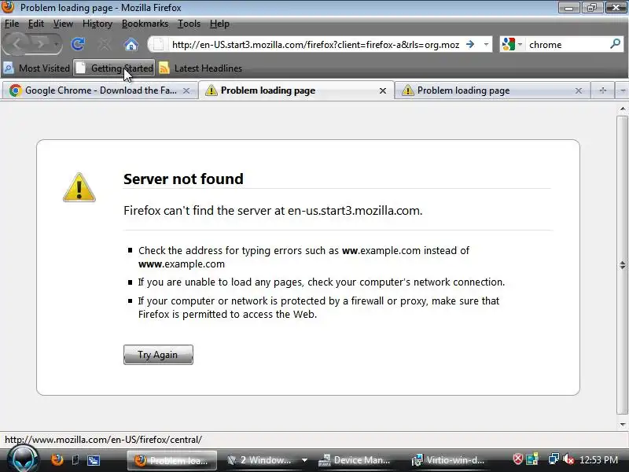Close the Google Chrome tab
Screen dimensions: 629x472
point(186,90)
